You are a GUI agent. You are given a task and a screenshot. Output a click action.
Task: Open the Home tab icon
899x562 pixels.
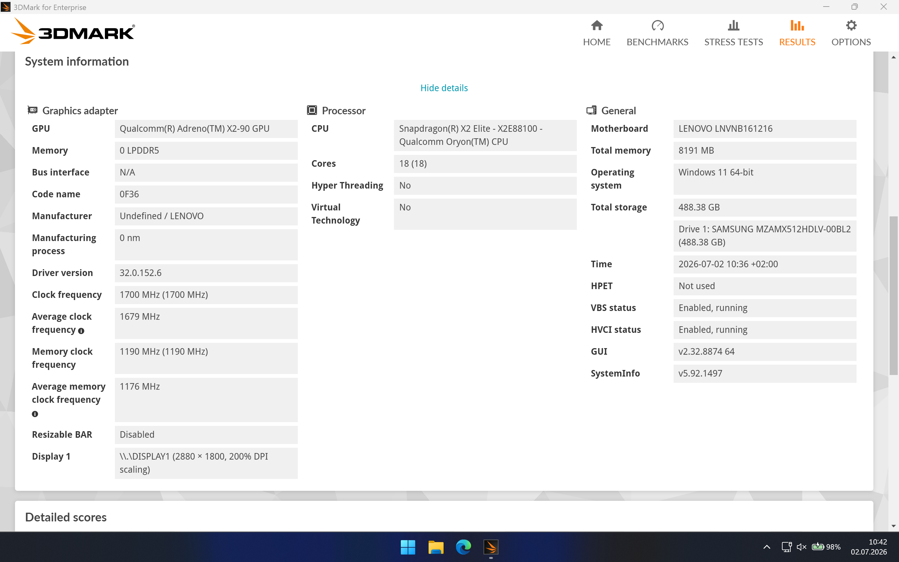coord(597,25)
